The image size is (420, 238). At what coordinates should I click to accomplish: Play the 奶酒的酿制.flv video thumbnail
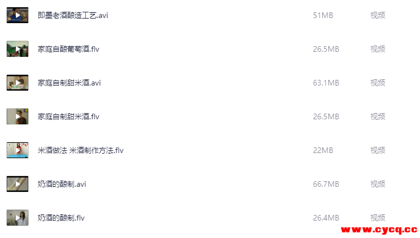[17, 218]
